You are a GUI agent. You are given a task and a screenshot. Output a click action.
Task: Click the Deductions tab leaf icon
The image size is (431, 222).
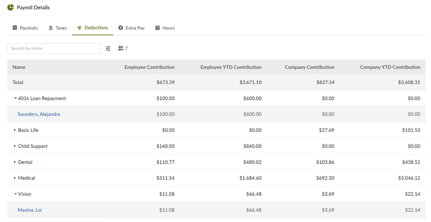[x=79, y=28]
